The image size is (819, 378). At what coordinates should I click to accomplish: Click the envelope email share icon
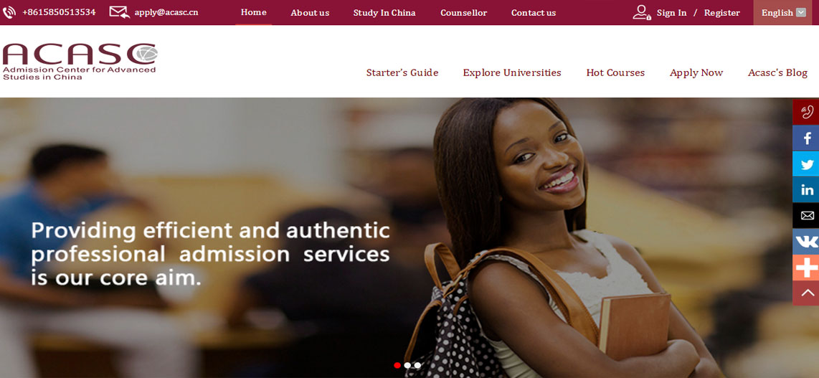click(806, 216)
